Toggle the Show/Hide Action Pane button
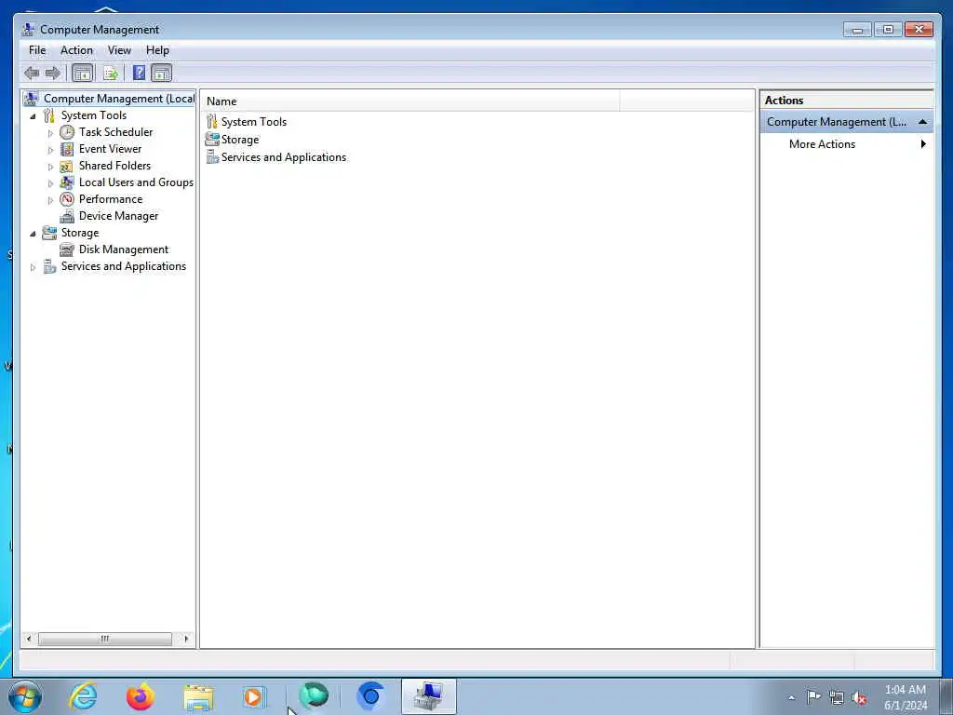Image resolution: width=953 pixels, height=715 pixels. click(162, 74)
